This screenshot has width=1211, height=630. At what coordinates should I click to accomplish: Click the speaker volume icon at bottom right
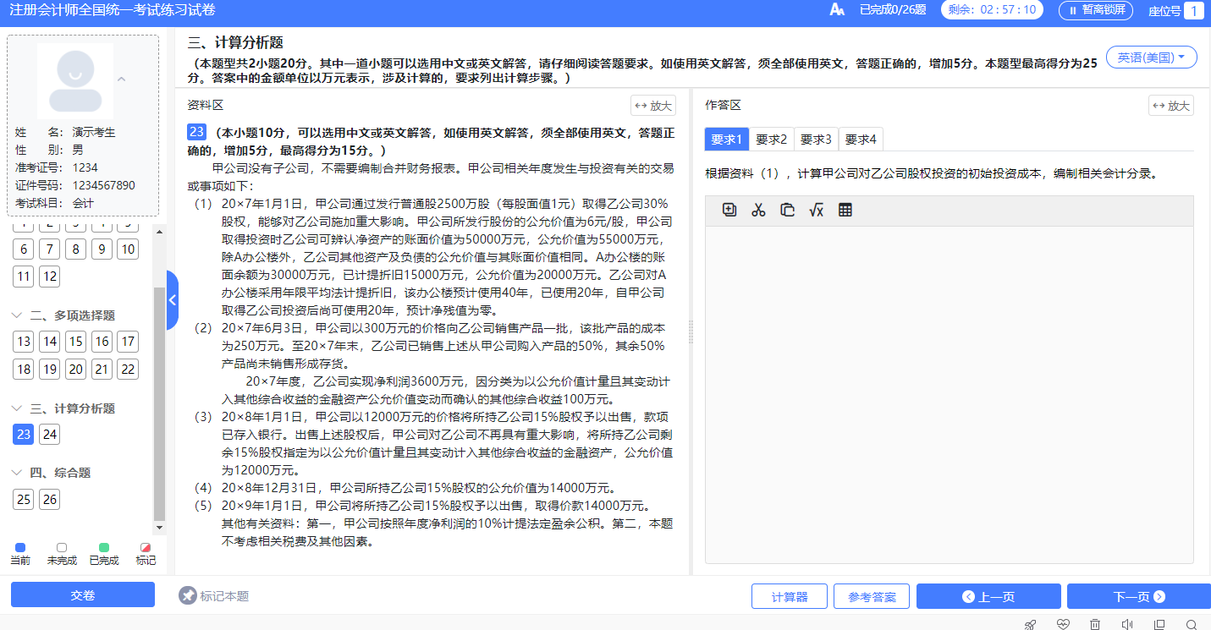coord(1127,624)
